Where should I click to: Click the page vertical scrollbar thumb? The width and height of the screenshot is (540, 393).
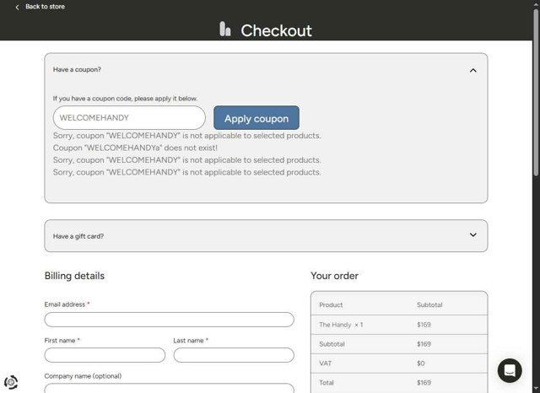(536, 93)
